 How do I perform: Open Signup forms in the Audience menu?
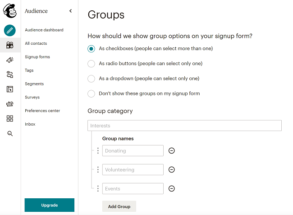click(37, 57)
